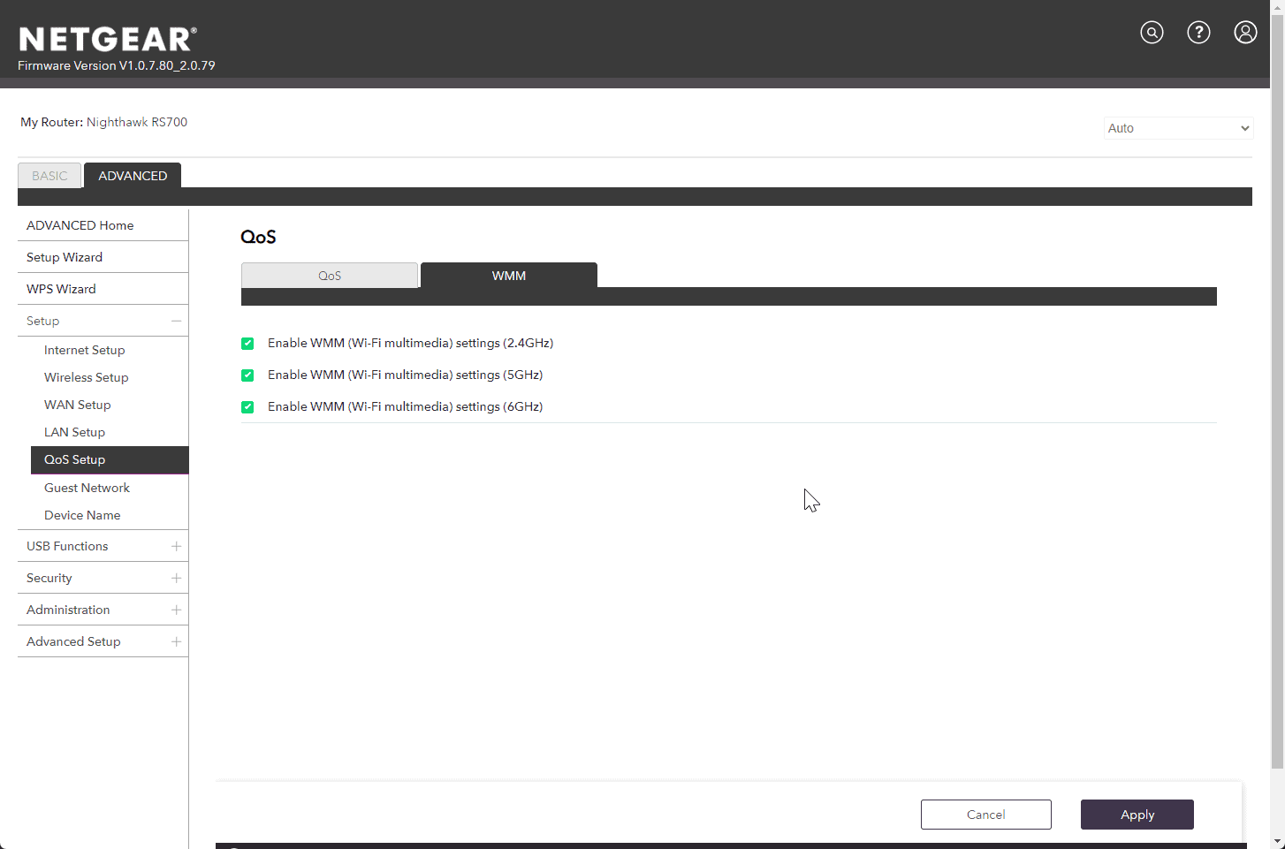Viewport: 1285px width, 849px height.
Task: Click the scroll down arrow of page scrollbar
Action: 1277,841
